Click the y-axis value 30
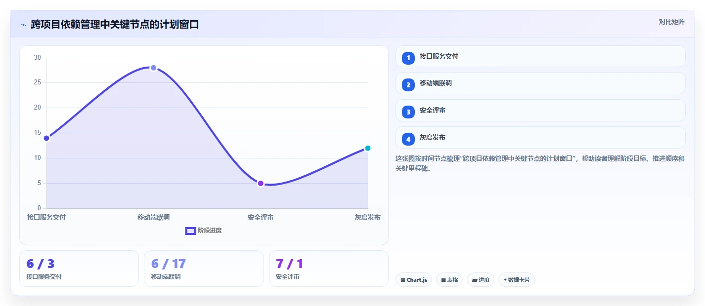Image resolution: width=705 pixels, height=306 pixels. 38,58
